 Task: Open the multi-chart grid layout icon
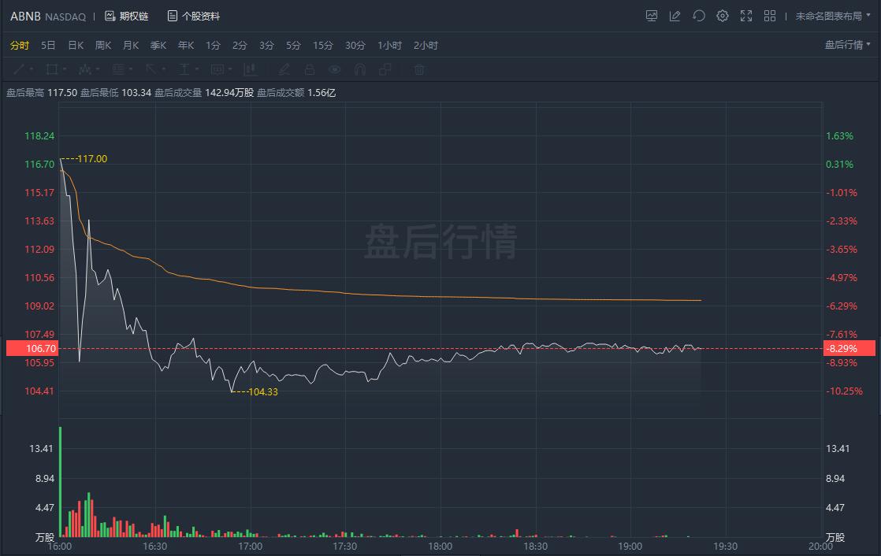coord(770,17)
